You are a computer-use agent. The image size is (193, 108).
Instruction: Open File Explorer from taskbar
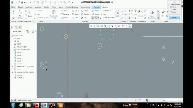coord(28,105)
